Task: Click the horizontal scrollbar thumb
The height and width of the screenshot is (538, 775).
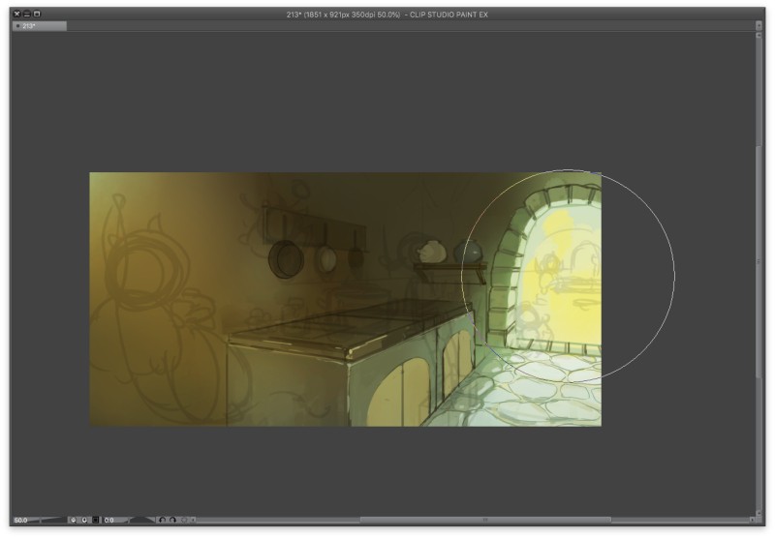Action: (485, 520)
